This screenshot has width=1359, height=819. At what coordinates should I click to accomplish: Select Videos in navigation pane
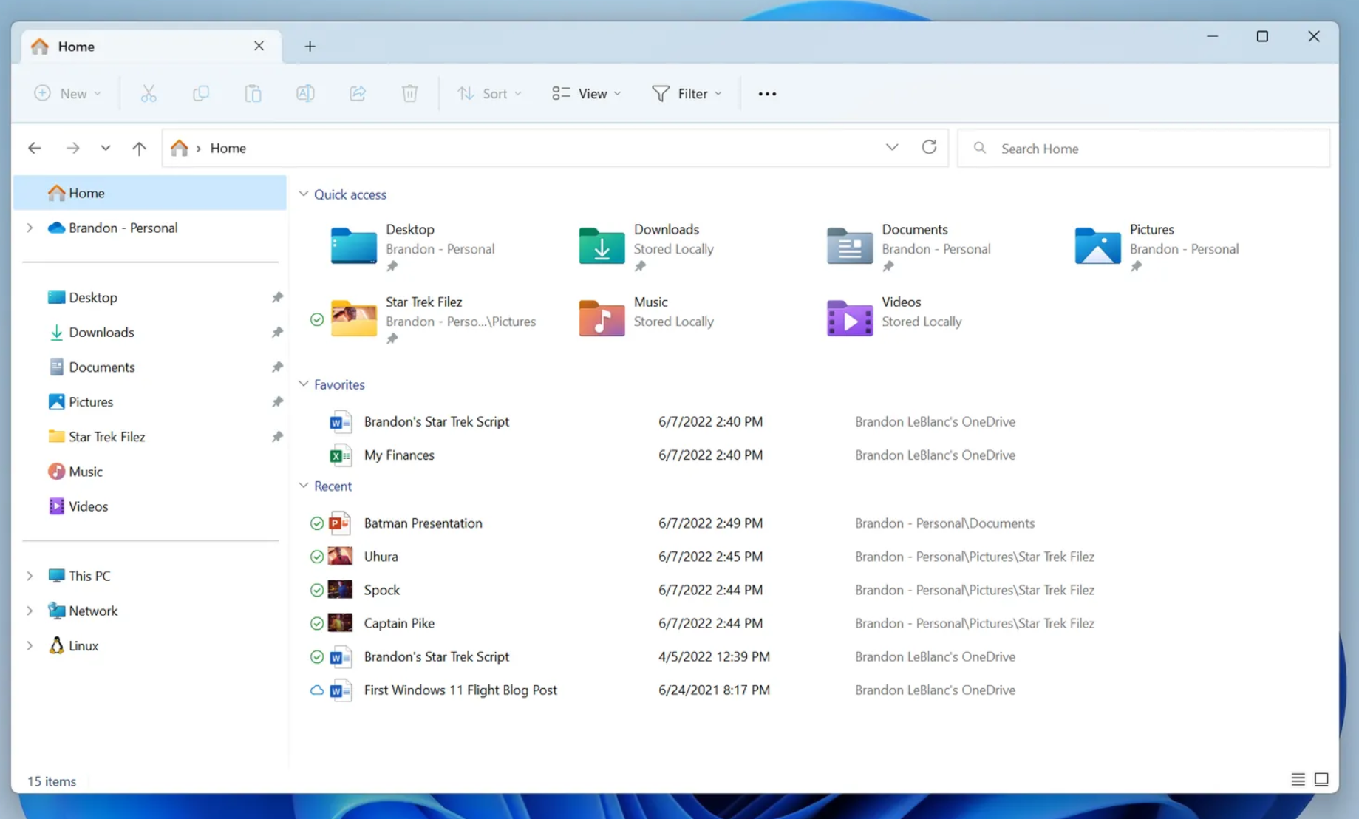tap(150, 506)
